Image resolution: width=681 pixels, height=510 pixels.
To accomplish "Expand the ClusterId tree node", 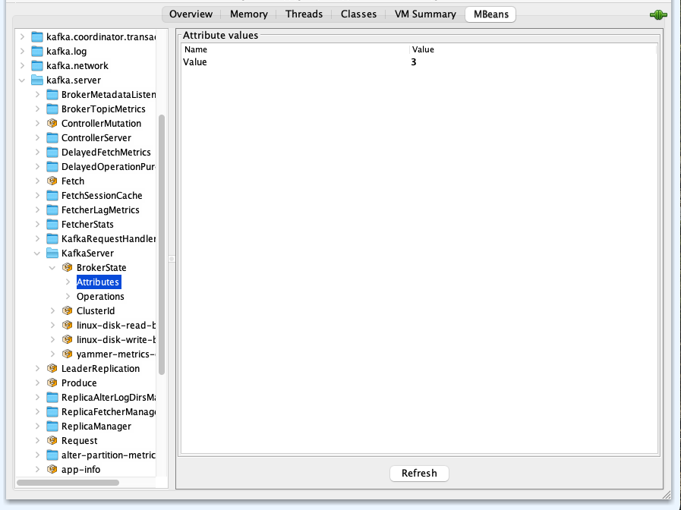I will point(52,310).
